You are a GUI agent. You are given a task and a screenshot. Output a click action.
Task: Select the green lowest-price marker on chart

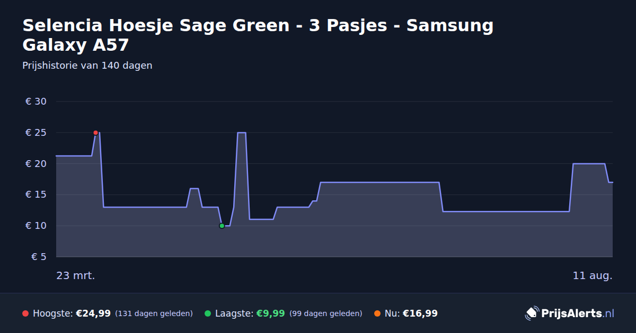(222, 226)
